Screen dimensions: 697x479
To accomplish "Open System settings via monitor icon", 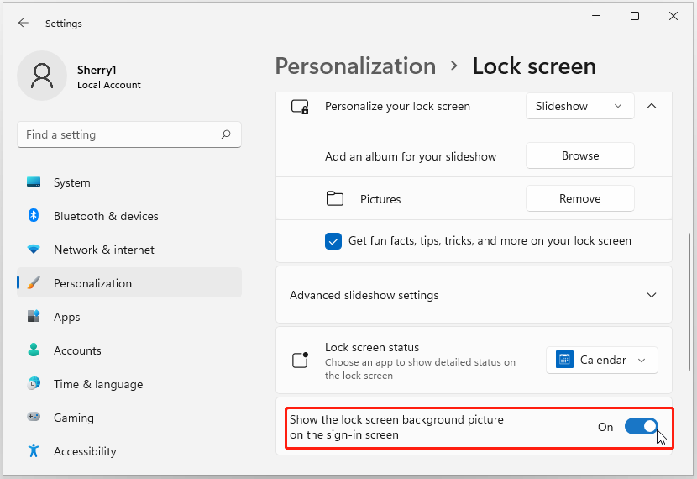I will pyautogui.click(x=34, y=182).
